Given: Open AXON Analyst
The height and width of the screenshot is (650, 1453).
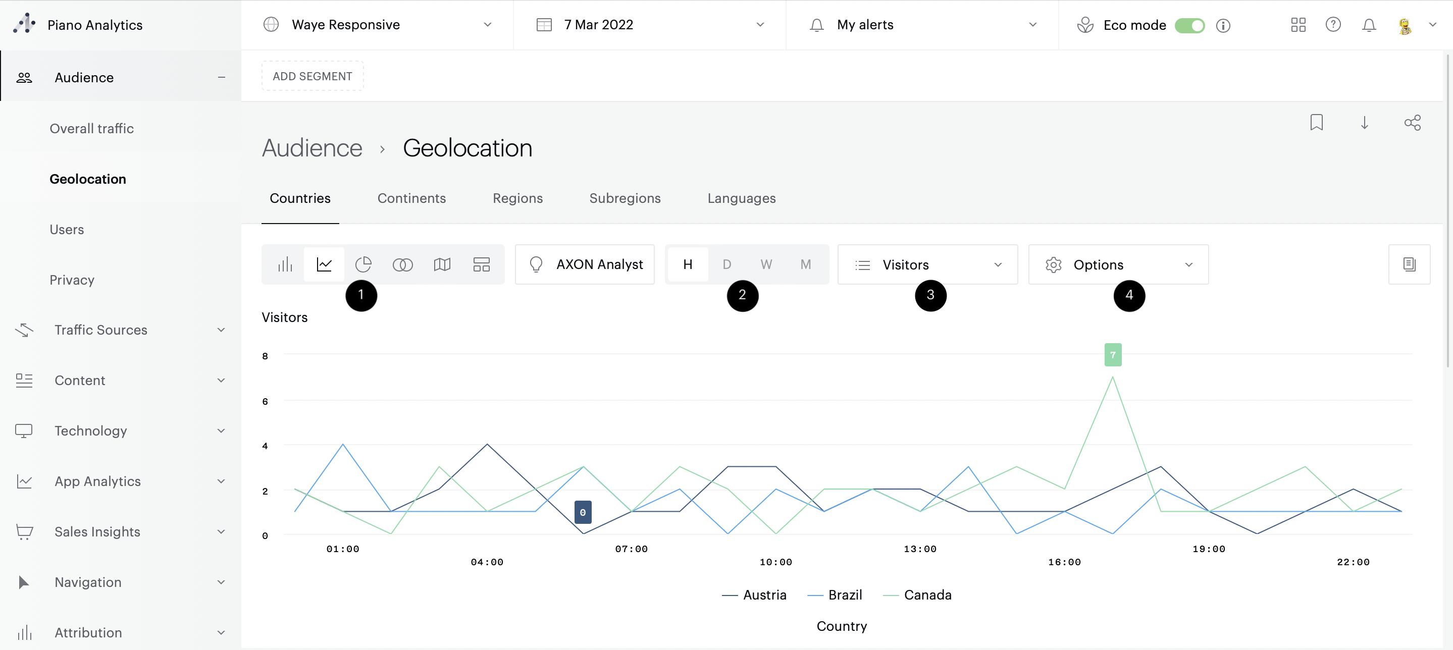Looking at the screenshot, I should (585, 264).
